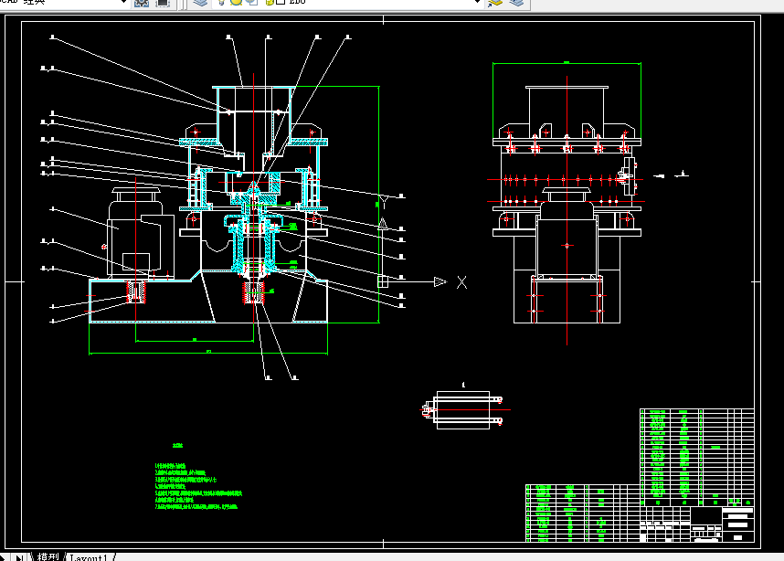Select the UCS origin square icon

tap(383, 281)
